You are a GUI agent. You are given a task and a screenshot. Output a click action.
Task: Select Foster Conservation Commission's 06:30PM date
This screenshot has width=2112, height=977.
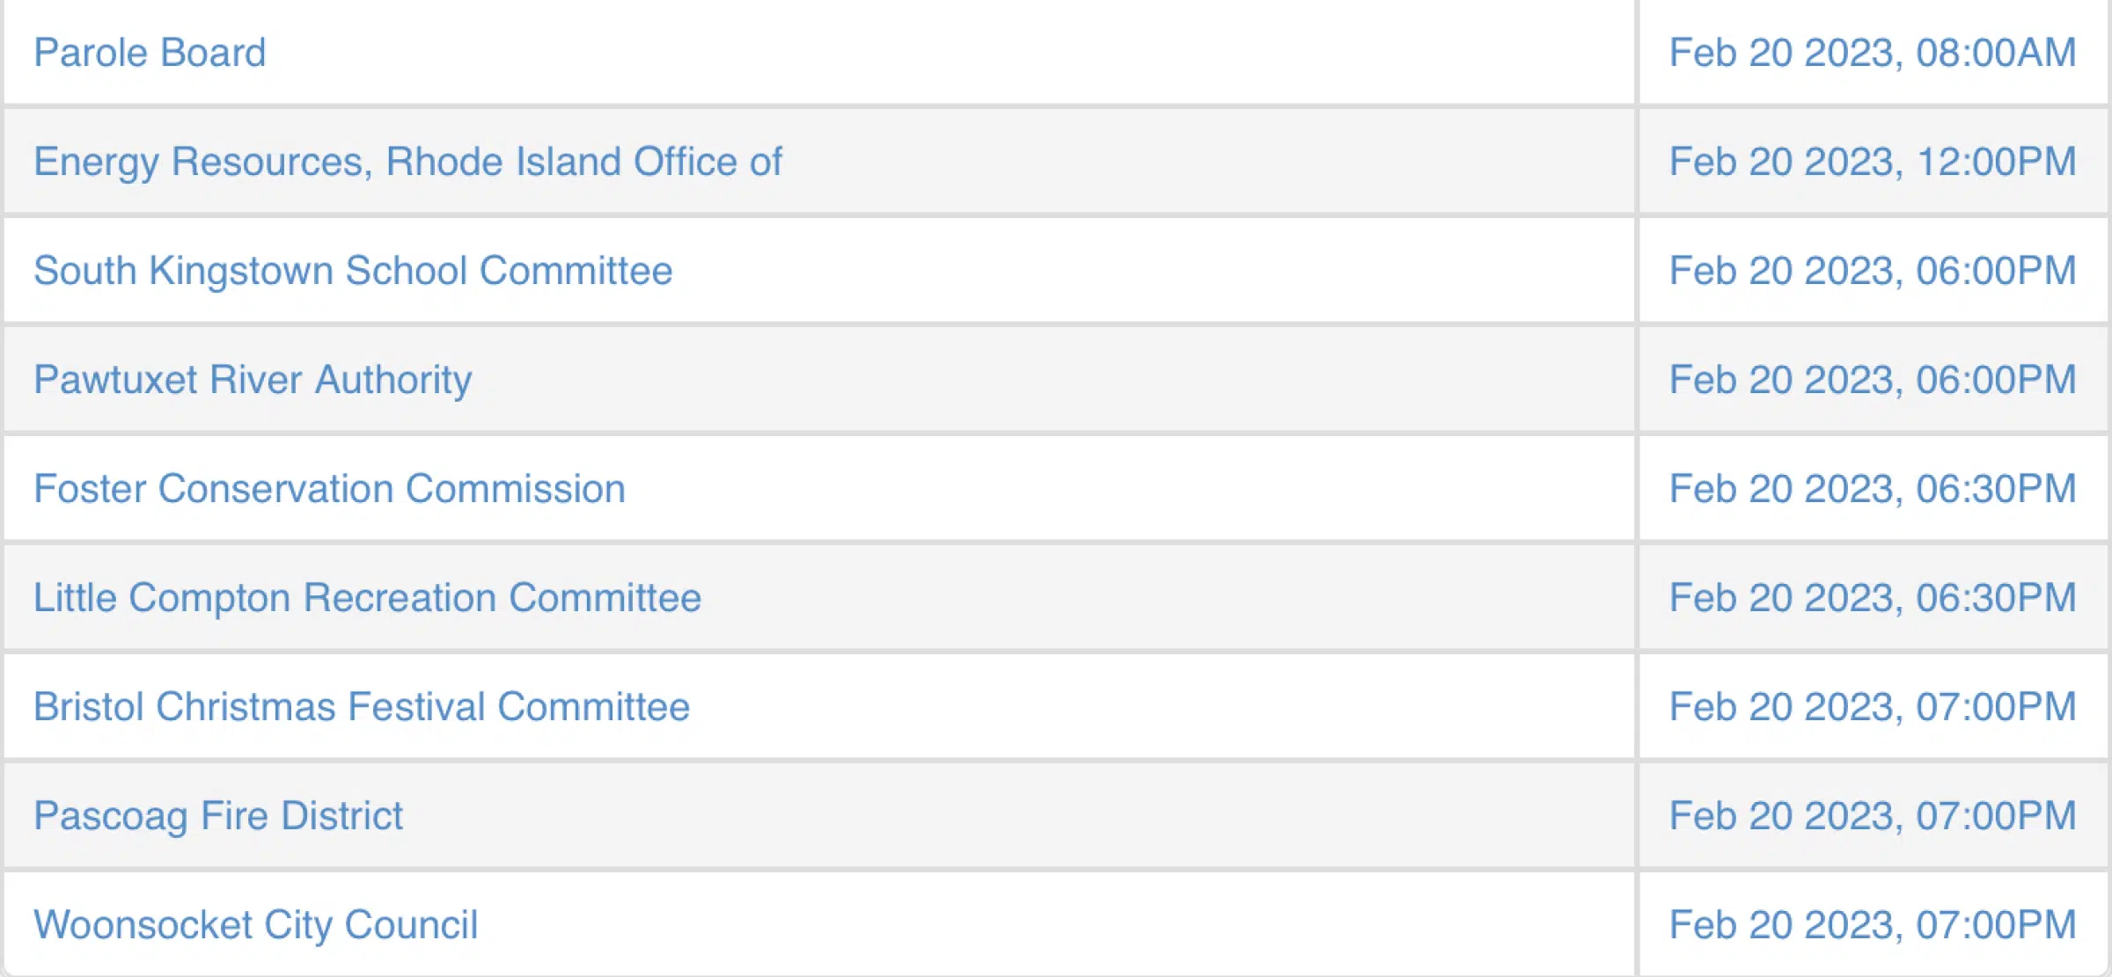click(x=1872, y=489)
